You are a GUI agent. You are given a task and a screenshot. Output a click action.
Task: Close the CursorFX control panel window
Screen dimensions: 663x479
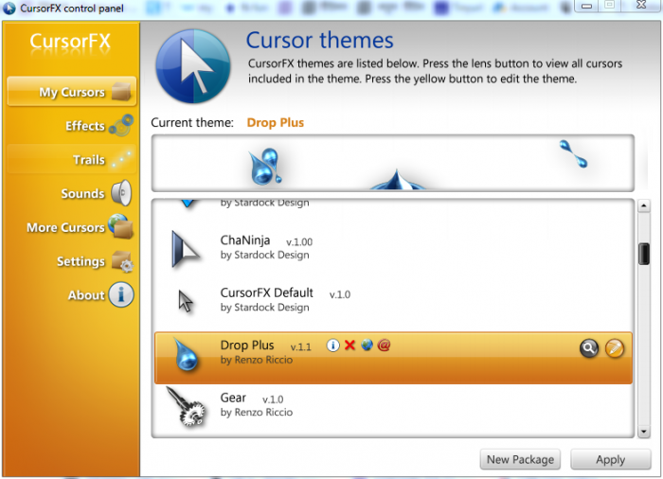pos(642,5)
